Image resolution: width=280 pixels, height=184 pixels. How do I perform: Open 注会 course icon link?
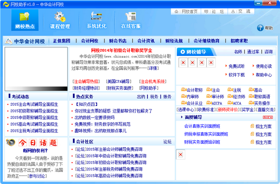[213, 90]
